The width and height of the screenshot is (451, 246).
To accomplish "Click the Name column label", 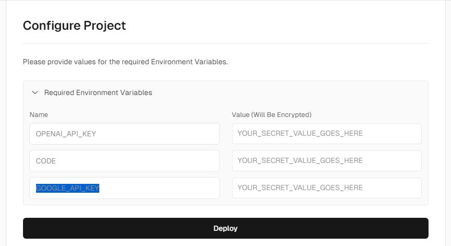I will (x=39, y=114).
